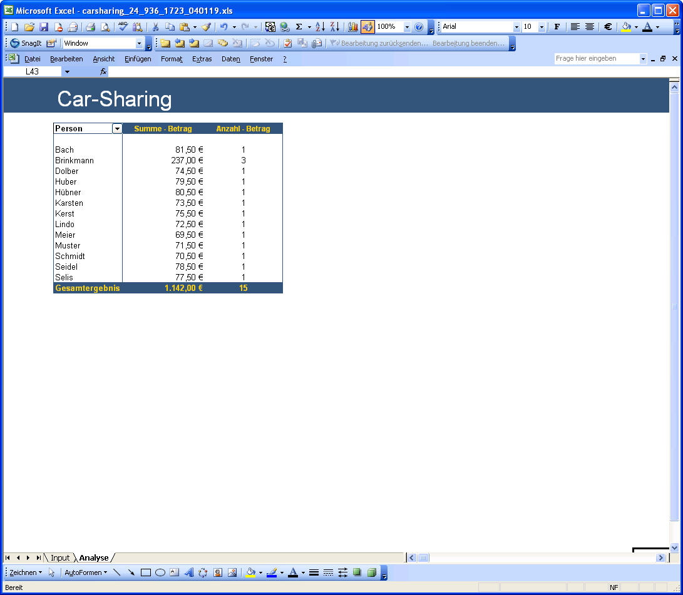Insert WordArt from the Drawing toolbar
Screen dimensions: 683x595
188,572
